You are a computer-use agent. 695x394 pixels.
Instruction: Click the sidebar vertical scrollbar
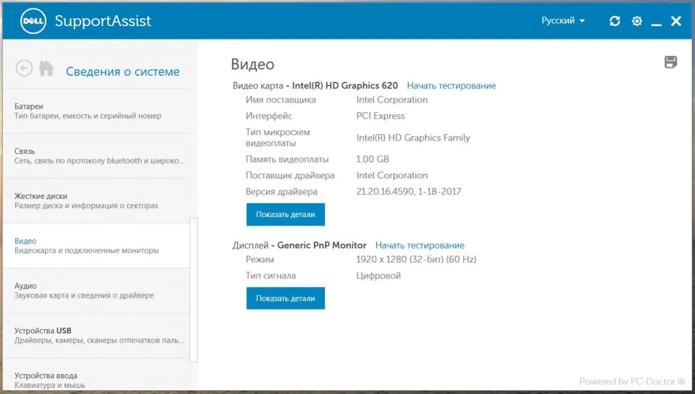pos(194,290)
